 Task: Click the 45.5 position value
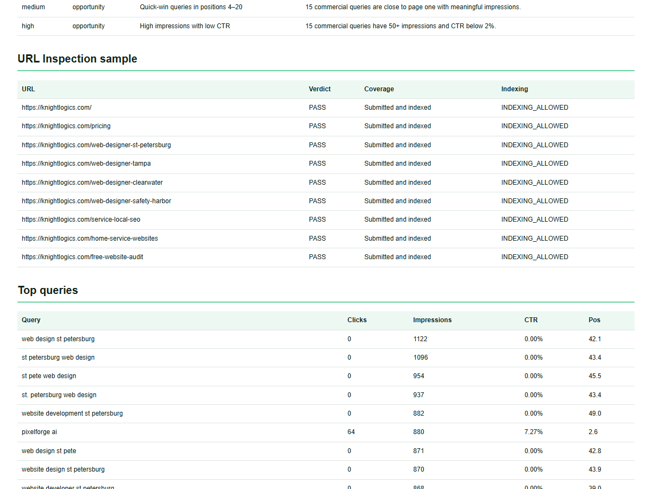pyautogui.click(x=595, y=376)
